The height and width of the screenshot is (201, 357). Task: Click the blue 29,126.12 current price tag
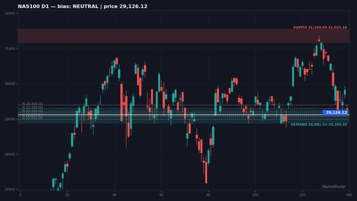pos(336,113)
